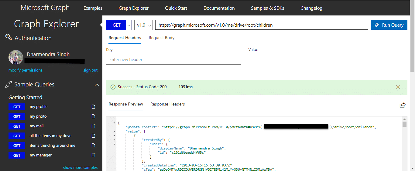Click the 1031ms response time text
This screenshot has width=415, height=171.
[186, 87]
